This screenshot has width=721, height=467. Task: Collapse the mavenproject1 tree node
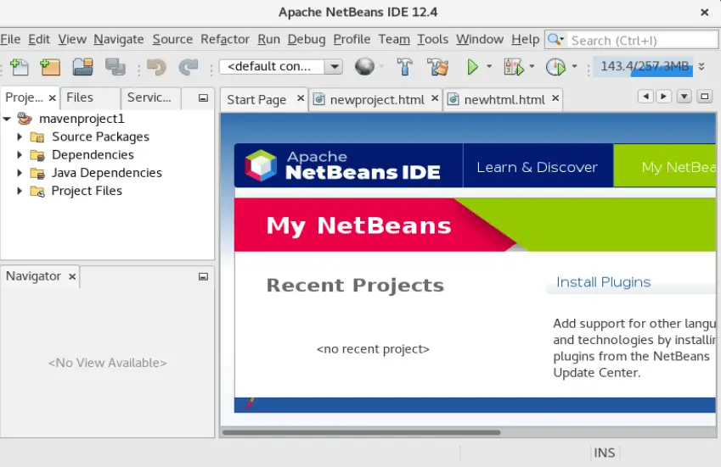(7, 119)
